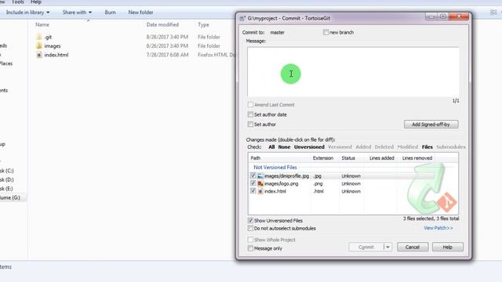Check None files link
Image resolution: width=502 pixels, height=282 pixels.
click(284, 147)
